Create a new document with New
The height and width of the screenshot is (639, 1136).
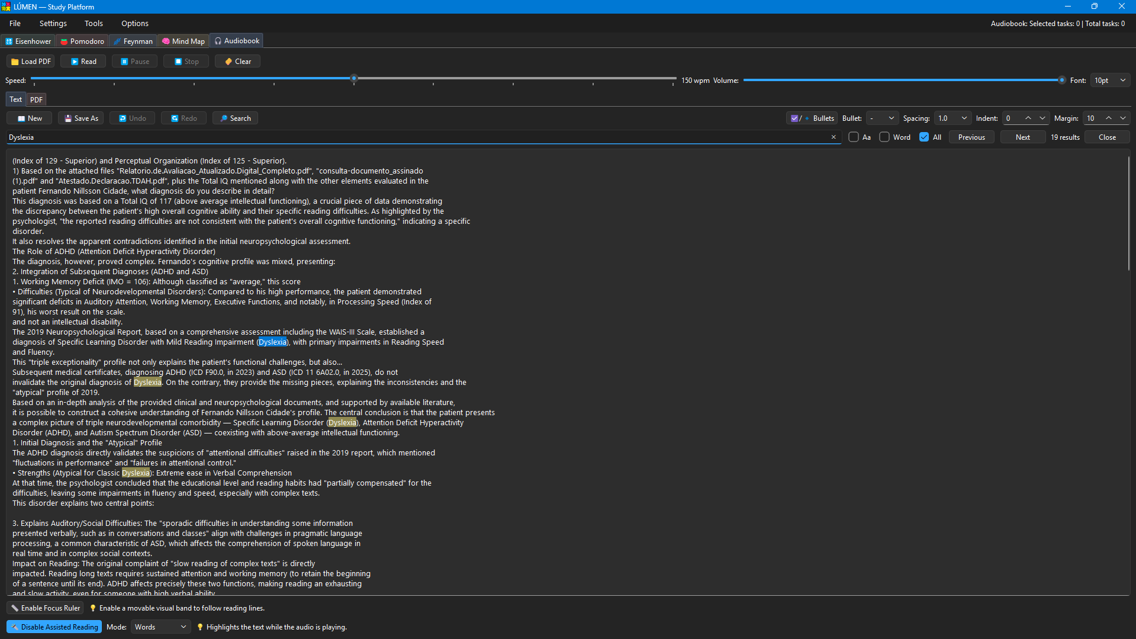[30, 118]
